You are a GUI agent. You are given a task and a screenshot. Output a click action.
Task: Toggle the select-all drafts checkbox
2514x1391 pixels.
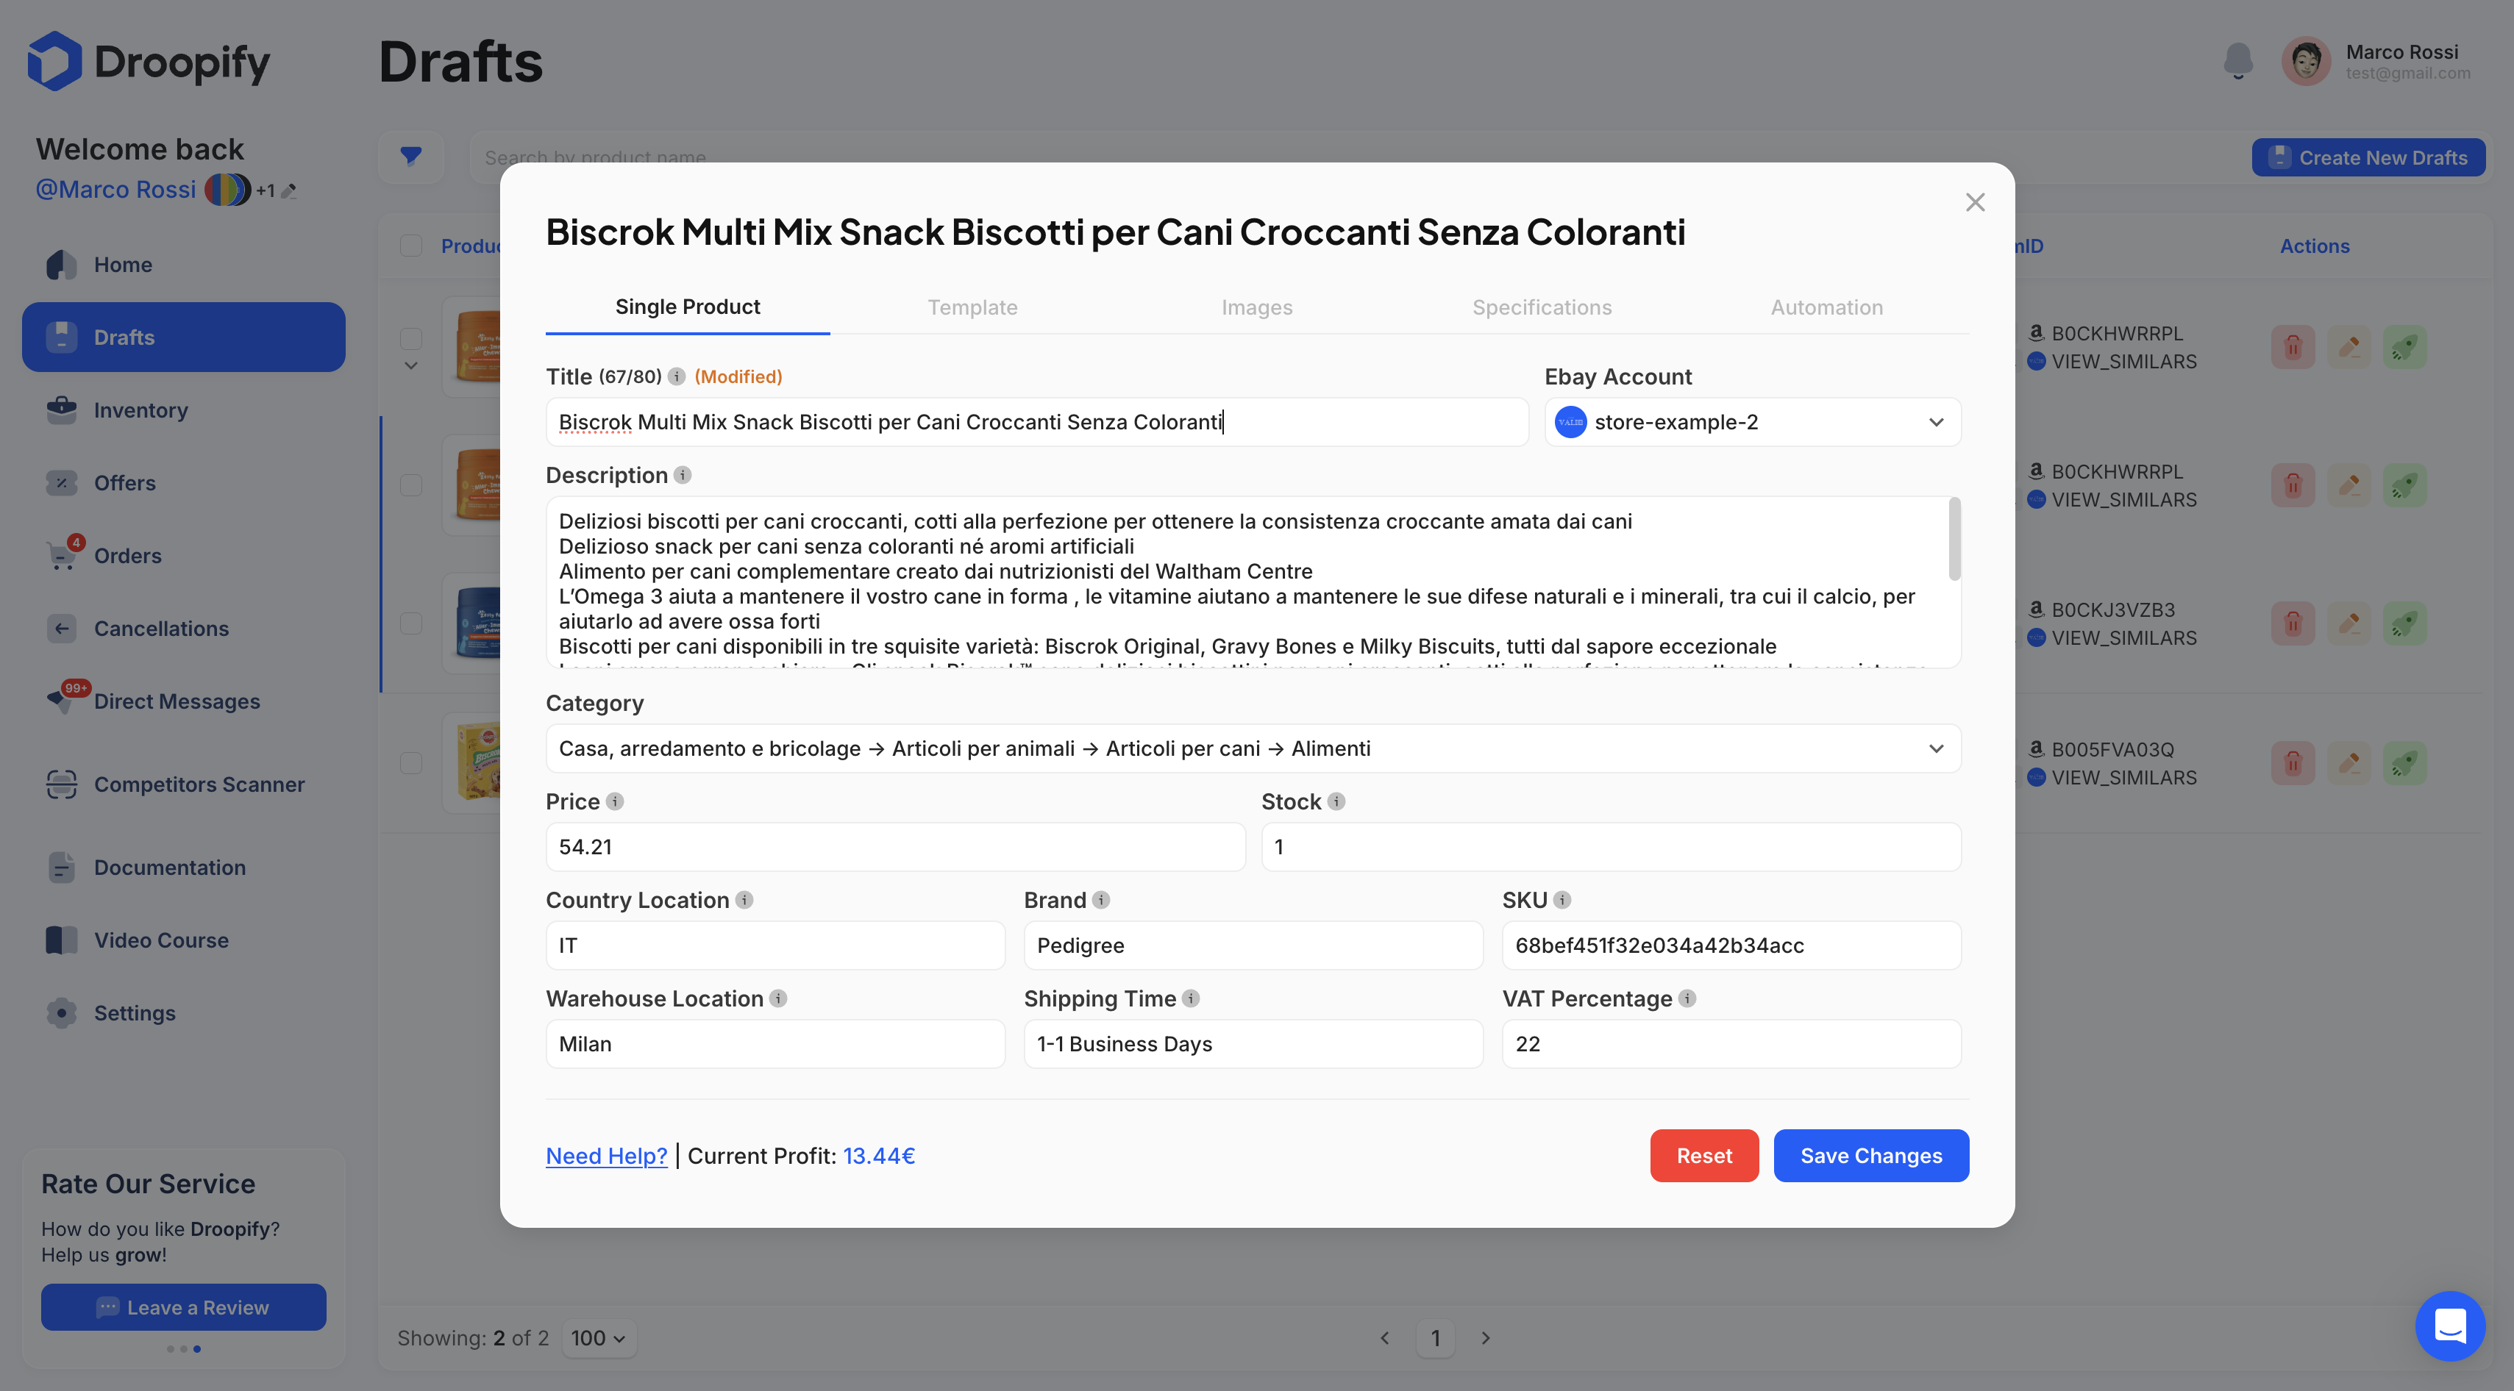point(411,246)
